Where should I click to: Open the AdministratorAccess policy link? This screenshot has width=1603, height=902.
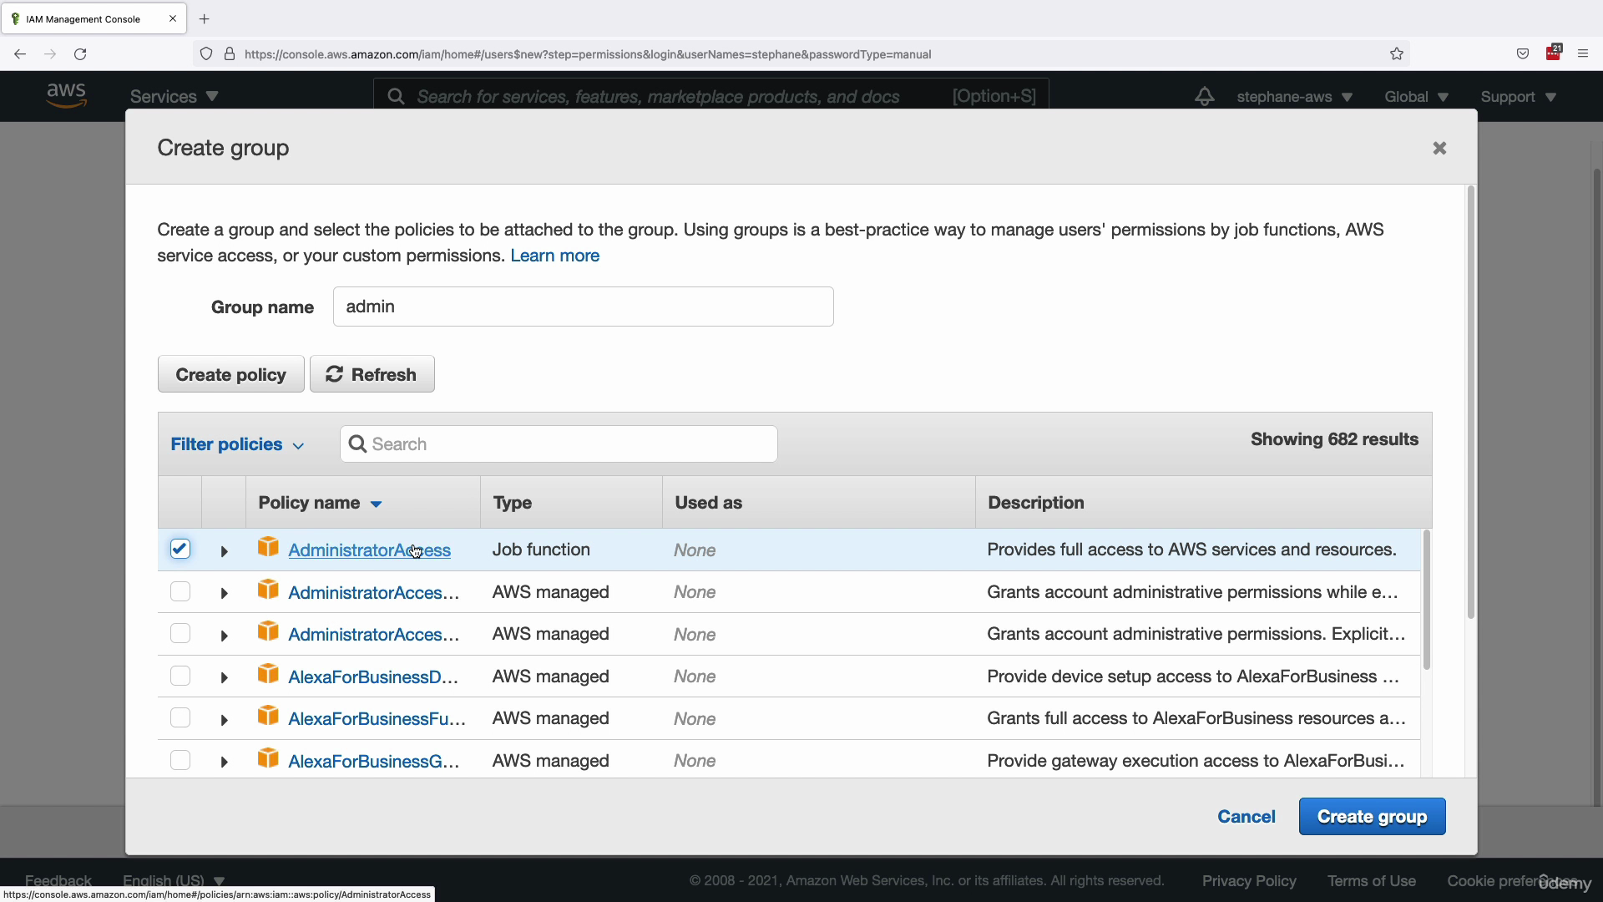tap(369, 550)
